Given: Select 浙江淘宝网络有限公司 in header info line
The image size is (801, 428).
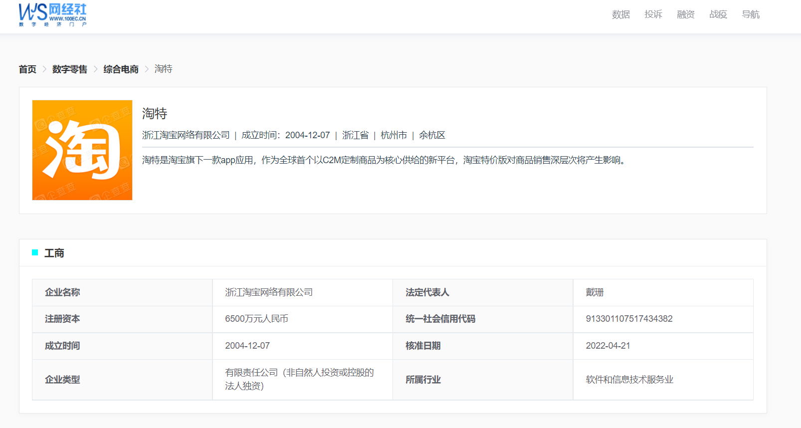Looking at the screenshot, I should tap(186, 135).
